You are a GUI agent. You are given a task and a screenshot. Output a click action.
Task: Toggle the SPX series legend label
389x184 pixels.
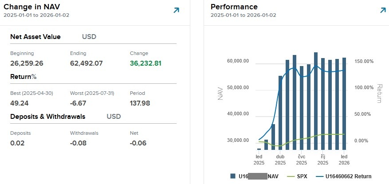click(302, 176)
